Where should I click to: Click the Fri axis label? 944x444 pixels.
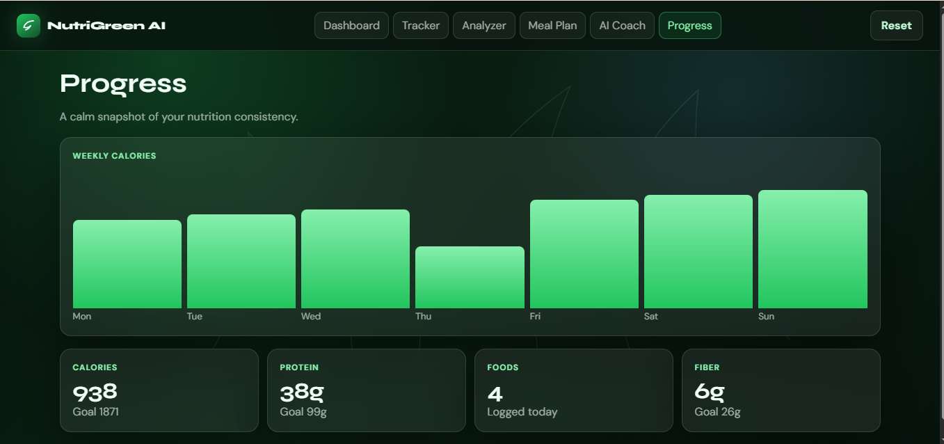tap(535, 317)
